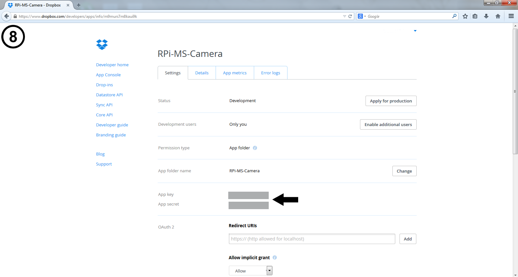
Task: Open the Google search engine selector
Action: (362, 16)
